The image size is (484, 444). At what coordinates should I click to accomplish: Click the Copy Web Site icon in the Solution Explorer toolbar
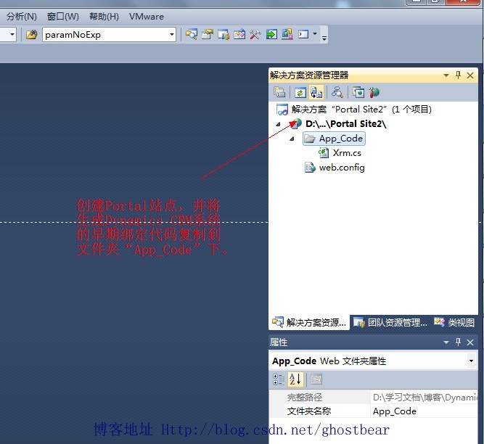tap(358, 92)
